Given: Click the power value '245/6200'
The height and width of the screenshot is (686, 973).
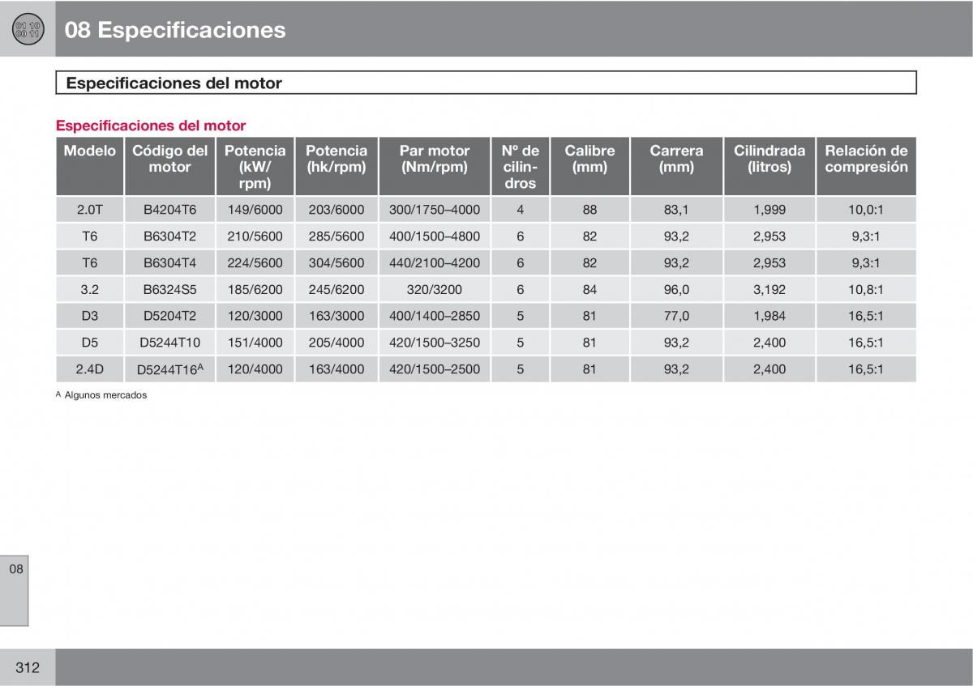Looking at the screenshot, I should 336,289.
